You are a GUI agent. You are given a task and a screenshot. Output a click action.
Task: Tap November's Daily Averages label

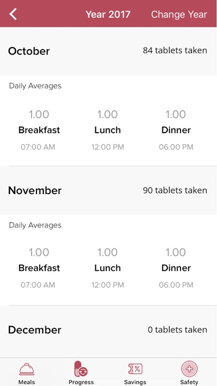35,225
